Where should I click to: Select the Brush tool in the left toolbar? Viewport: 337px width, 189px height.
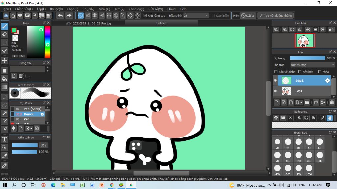5,26
